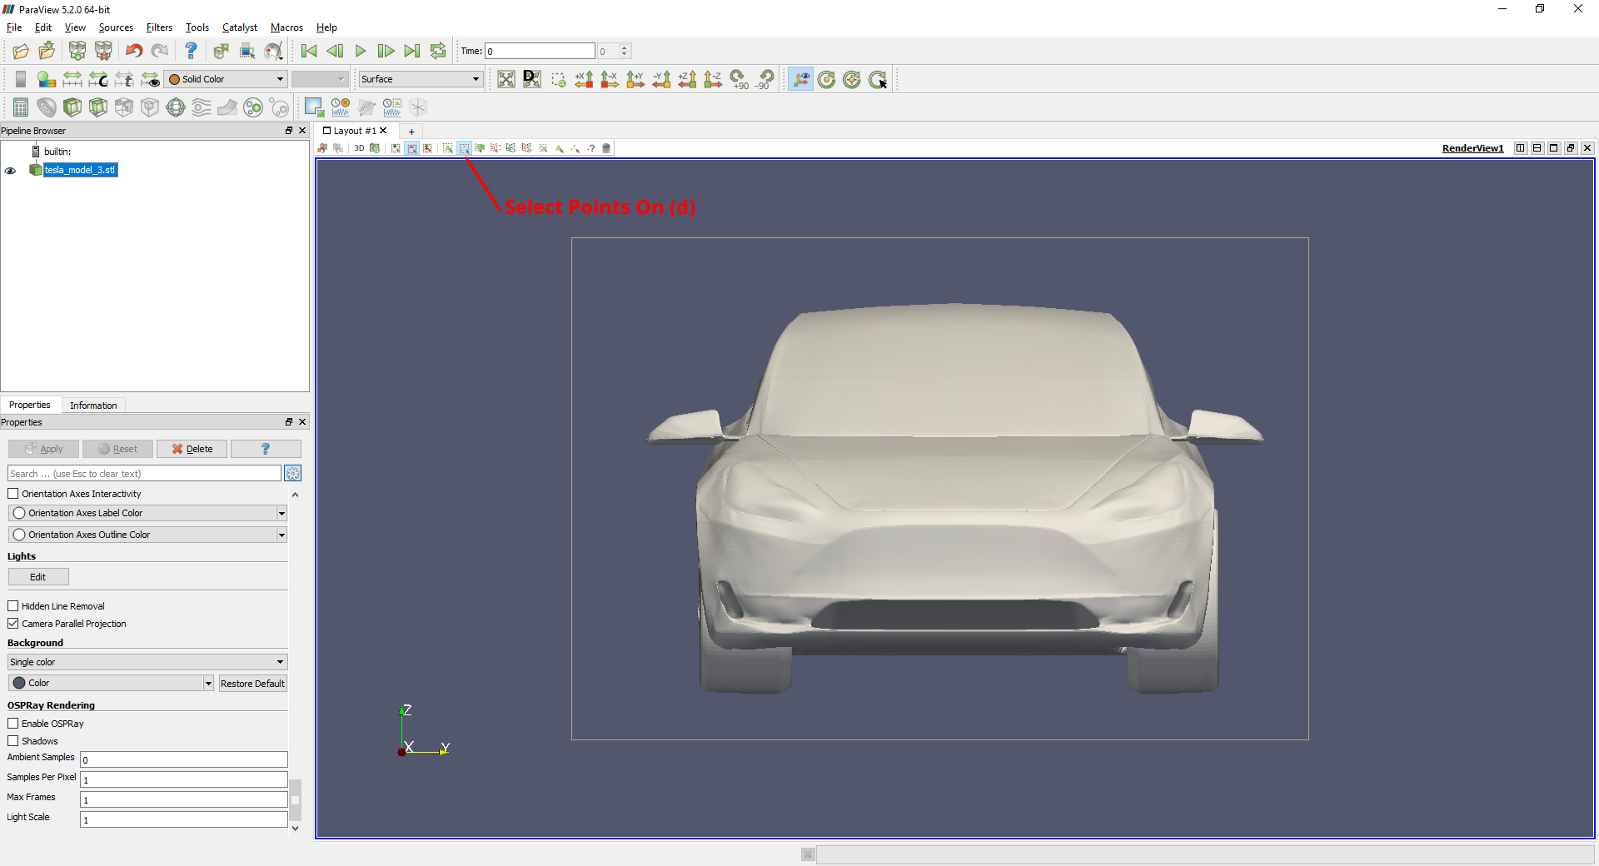Toggle visibility eye for tesla_model_3.stl
This screenshot has height=866, width=1599.
11,171
